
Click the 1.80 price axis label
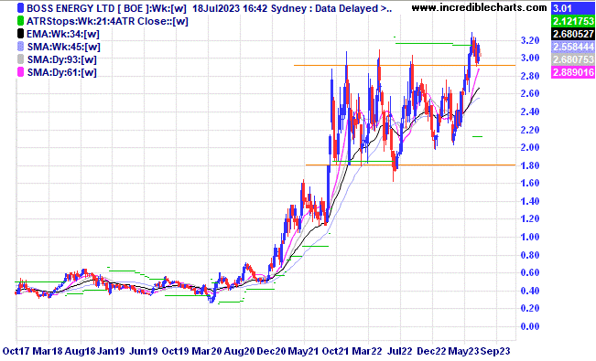[x=530, y=165]
